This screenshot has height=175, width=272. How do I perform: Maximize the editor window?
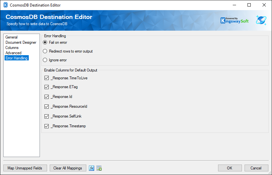point(249,5)
